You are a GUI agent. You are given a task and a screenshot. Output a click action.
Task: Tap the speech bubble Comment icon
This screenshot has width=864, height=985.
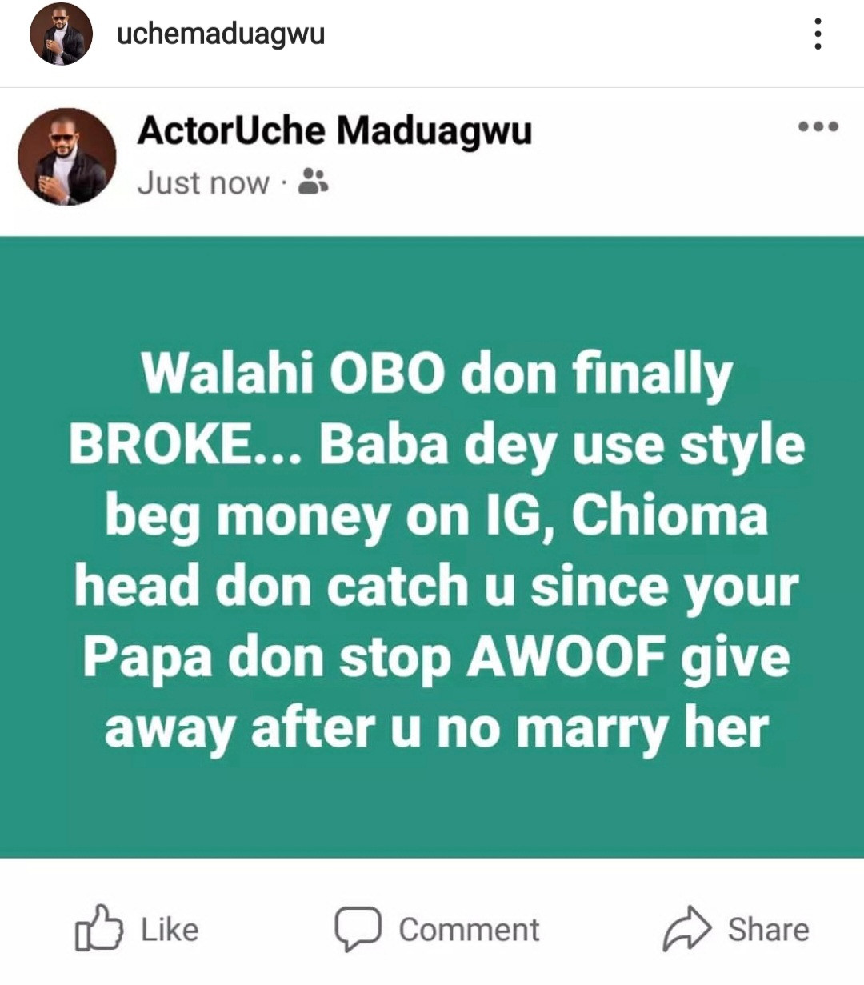tap(358, 929)
